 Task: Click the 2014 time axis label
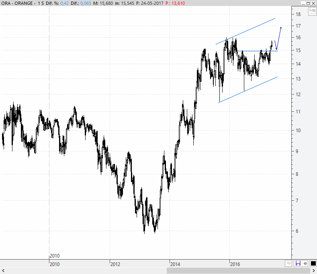pos(175,264)
